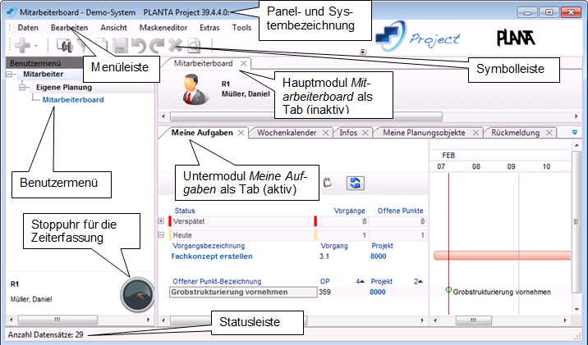Click the toolbar overflow arrow near the Project logo
The image size is (588, 345).
[363, 52]
